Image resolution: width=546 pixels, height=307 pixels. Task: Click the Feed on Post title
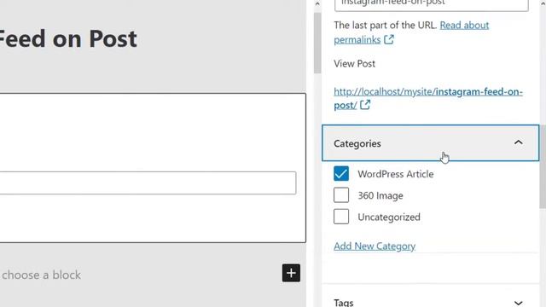pyautogui.click(x=68, y=38)
